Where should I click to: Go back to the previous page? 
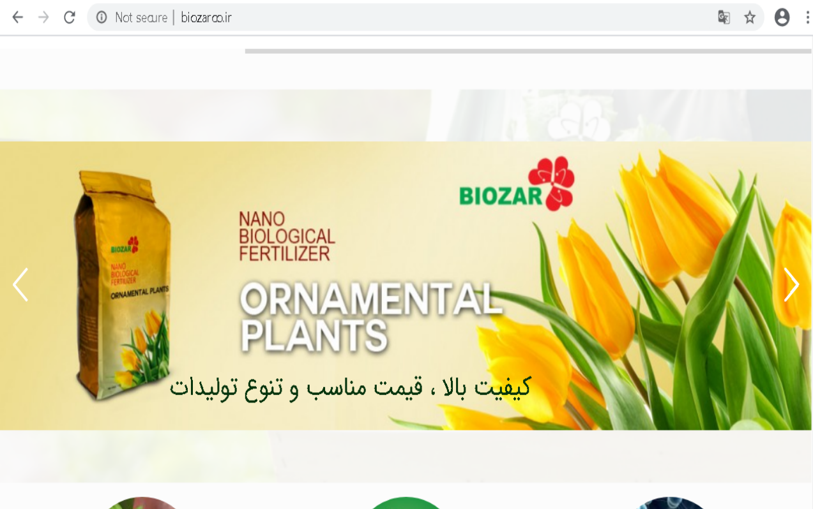click(17, 17)
